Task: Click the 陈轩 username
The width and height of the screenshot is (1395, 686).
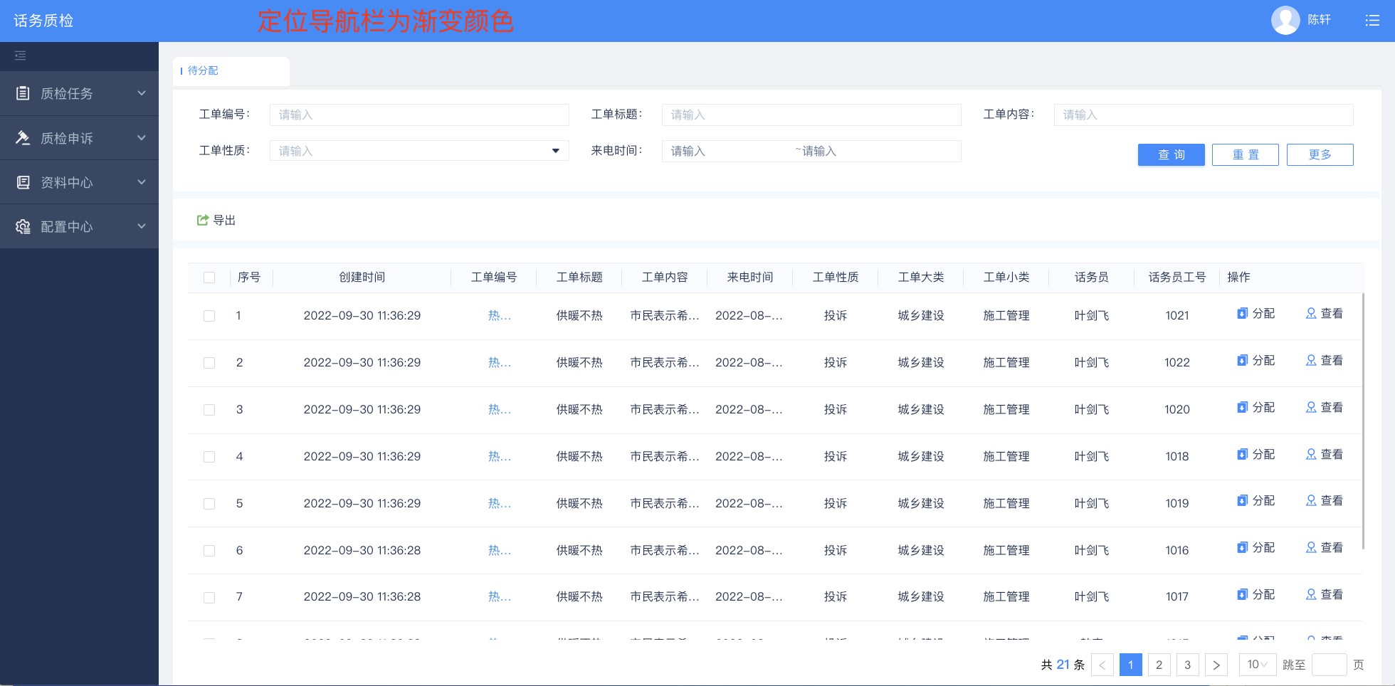Action: tap(1319, 20)
